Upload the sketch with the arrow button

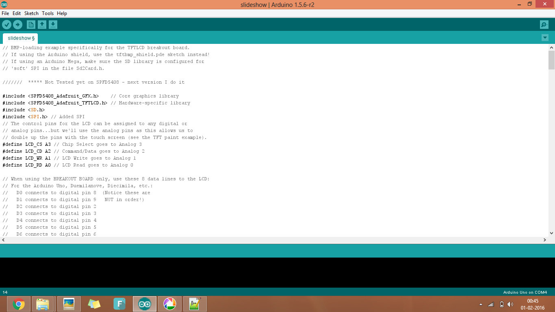(x=17, y=25)
